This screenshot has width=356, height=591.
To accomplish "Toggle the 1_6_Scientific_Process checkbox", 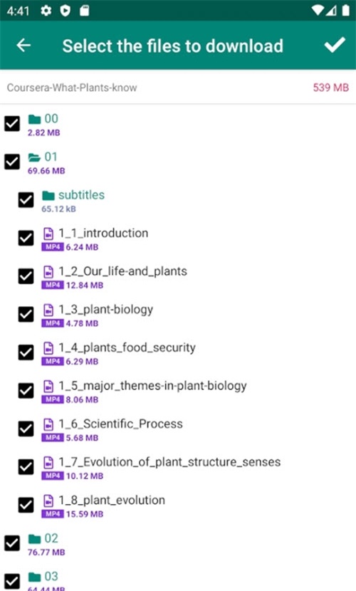I will point(26,429).
